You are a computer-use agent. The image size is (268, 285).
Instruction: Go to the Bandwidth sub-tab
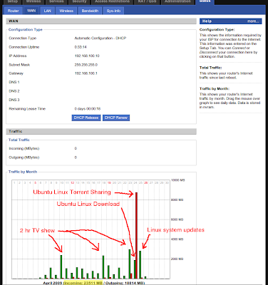(x=90, y=11)
